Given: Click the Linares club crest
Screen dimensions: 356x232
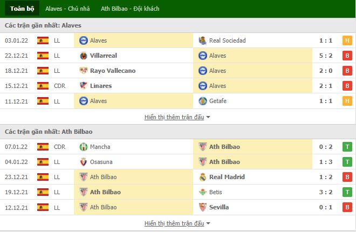Looking at the screenshot, I should [x=83, y=86].
